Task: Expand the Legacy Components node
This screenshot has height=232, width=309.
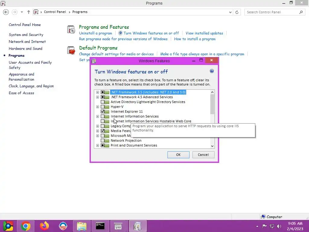Action: coord(97,126)
